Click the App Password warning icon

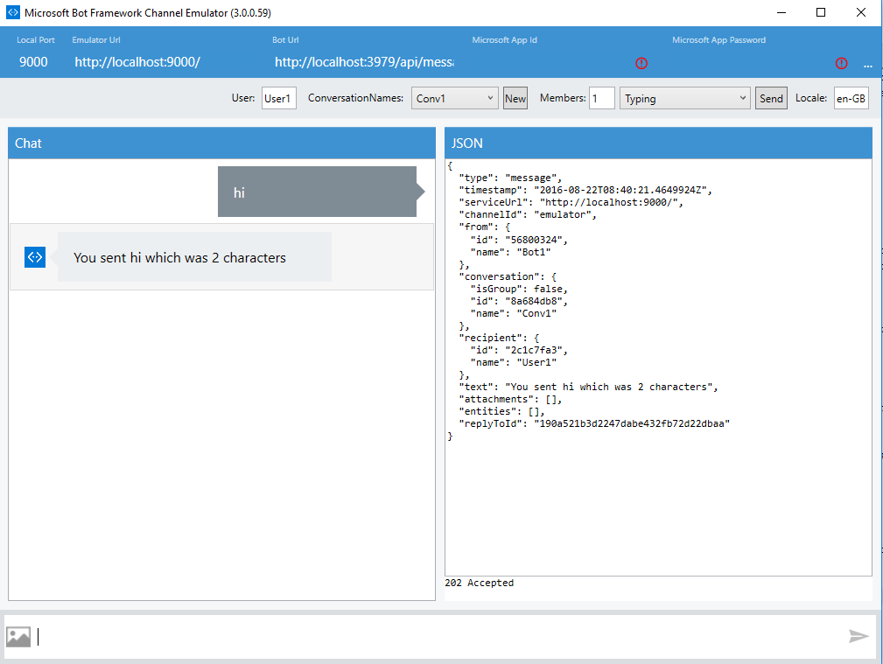click(841, 63)
